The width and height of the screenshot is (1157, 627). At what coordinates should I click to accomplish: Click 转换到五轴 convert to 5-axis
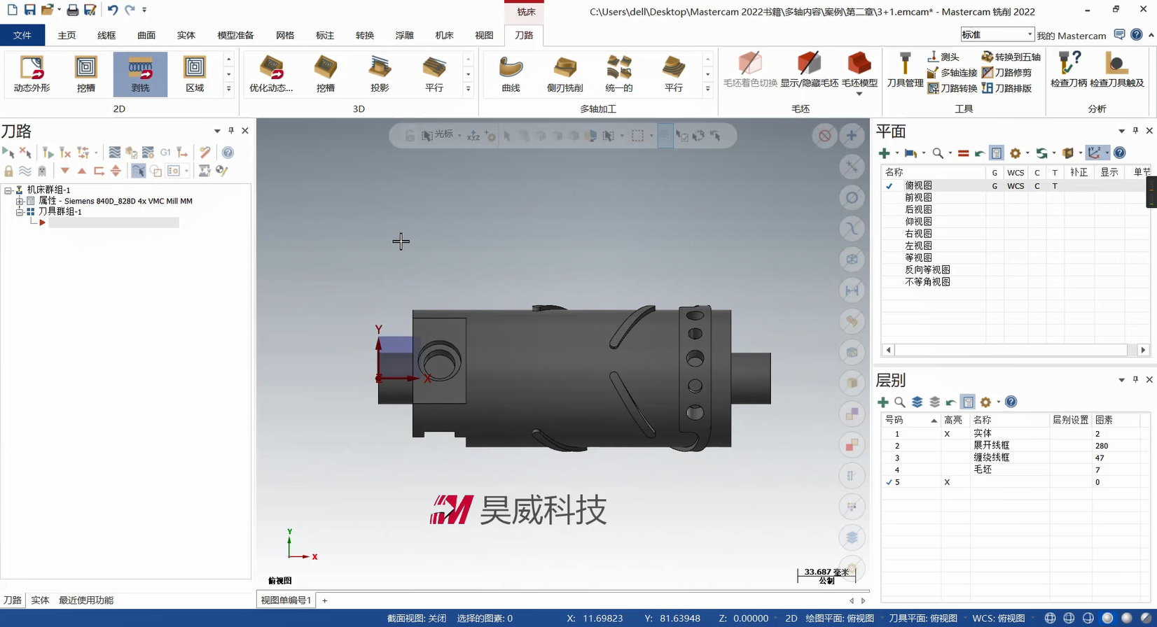(1011, 57)
